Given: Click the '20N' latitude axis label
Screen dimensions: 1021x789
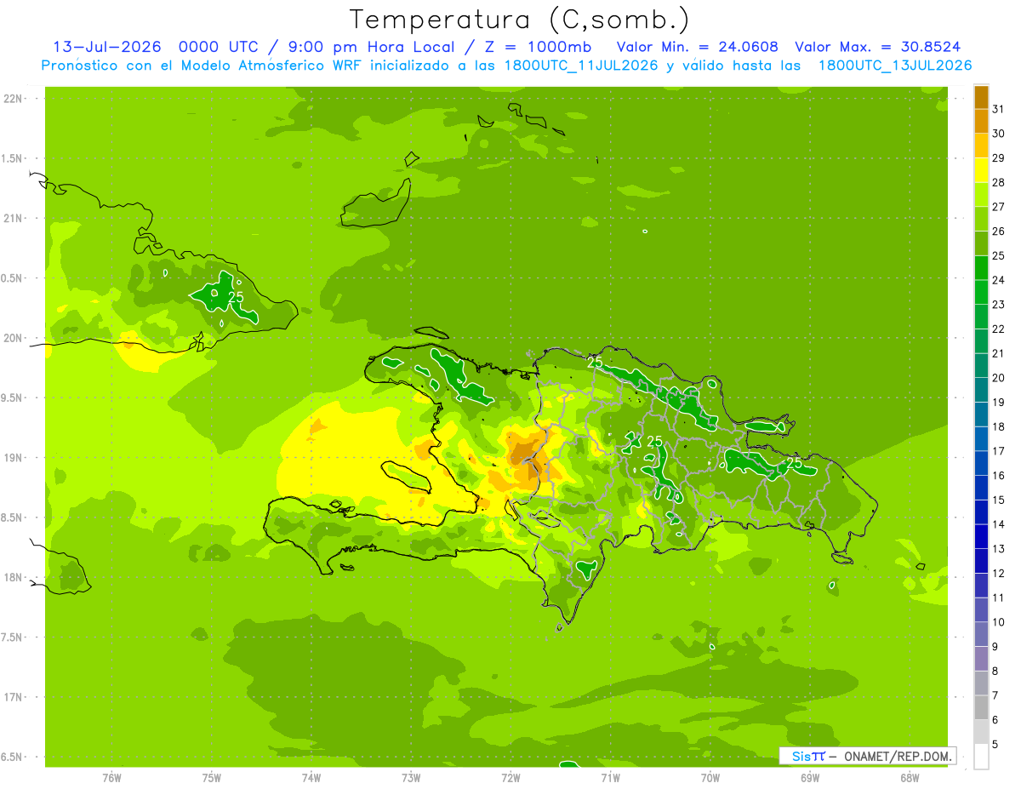Looking at the screenshot, I should tap(14, 338).
